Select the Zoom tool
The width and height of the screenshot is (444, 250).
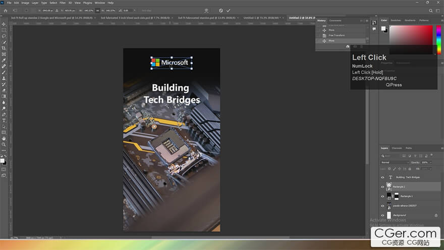click(4, 144)
